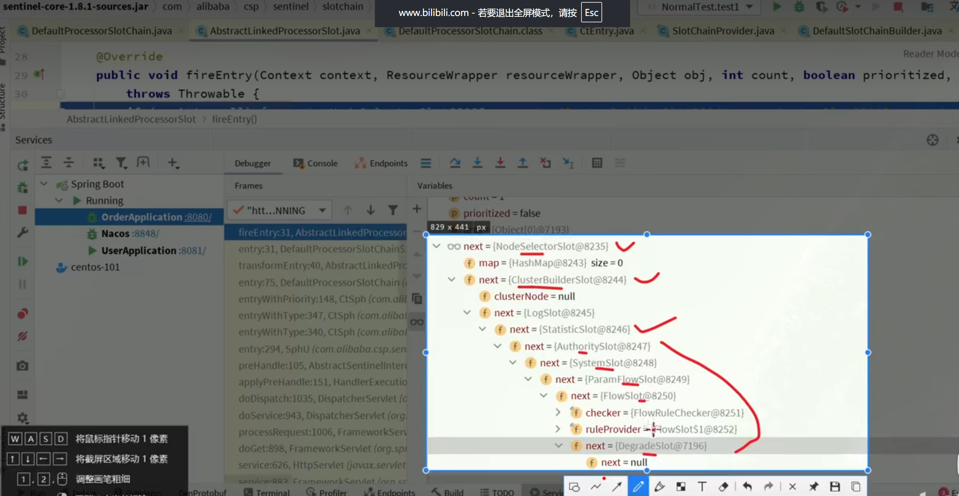
Task: Click the Step Into debugger icon
Action: 477,163
